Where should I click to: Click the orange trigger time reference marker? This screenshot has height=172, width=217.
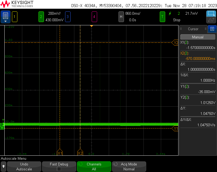click(91, 26)
